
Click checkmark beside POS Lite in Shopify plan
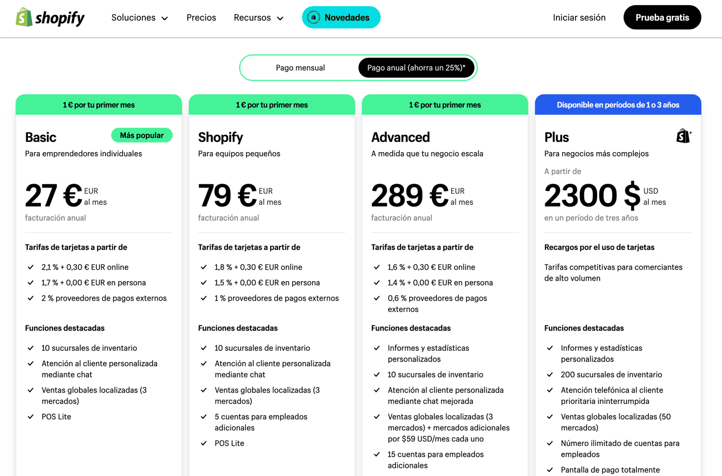204,443
